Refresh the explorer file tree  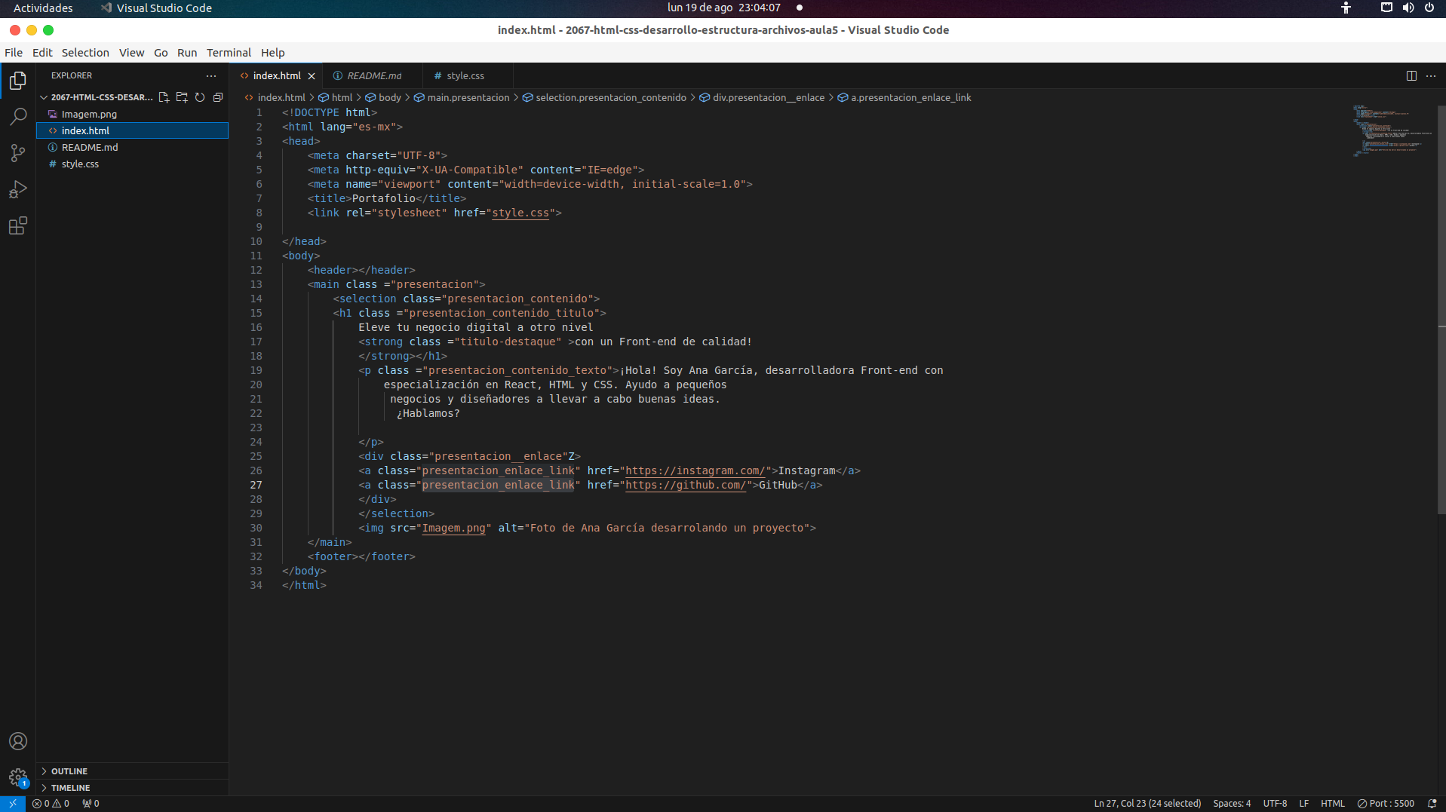pos(200,97)
